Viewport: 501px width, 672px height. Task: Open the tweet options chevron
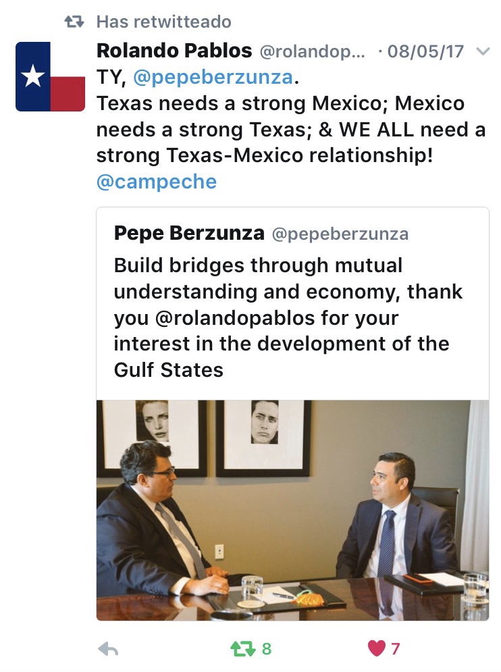483,51
